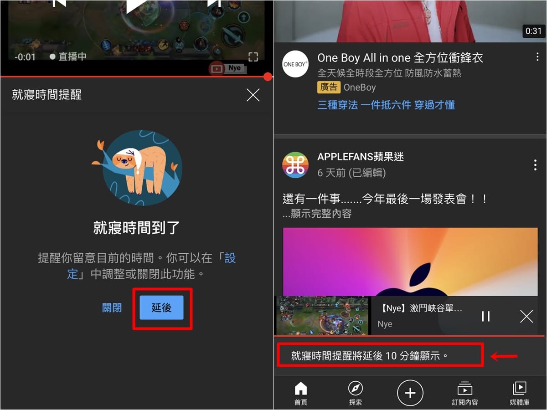The width and height of the screenshot is (547, 410).
Task: Tap the plus create button
Action: click(410, 393)
